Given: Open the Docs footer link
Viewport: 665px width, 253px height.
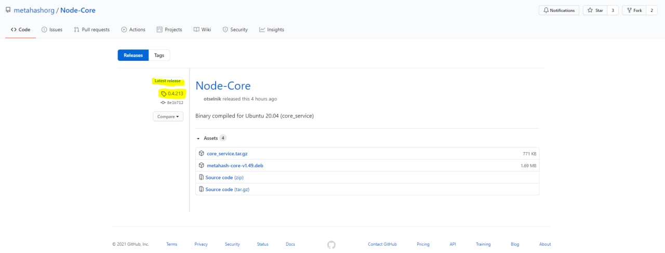Looking at the screenshot, I should [290, 244].
